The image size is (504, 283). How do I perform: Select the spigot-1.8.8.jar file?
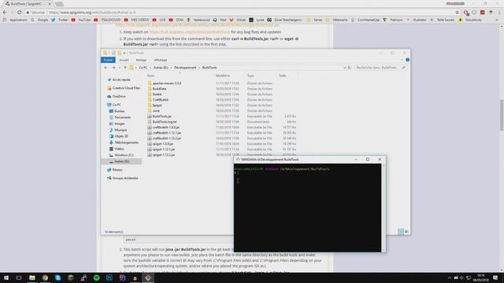coord(163,144)
